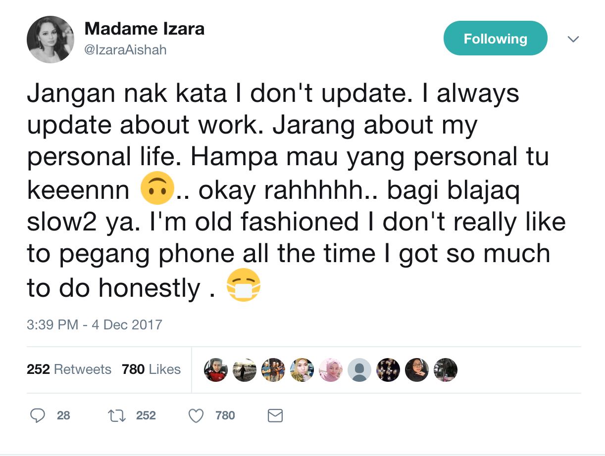Open the tweet timestamp 3:39 PM link

coord(95,325)
